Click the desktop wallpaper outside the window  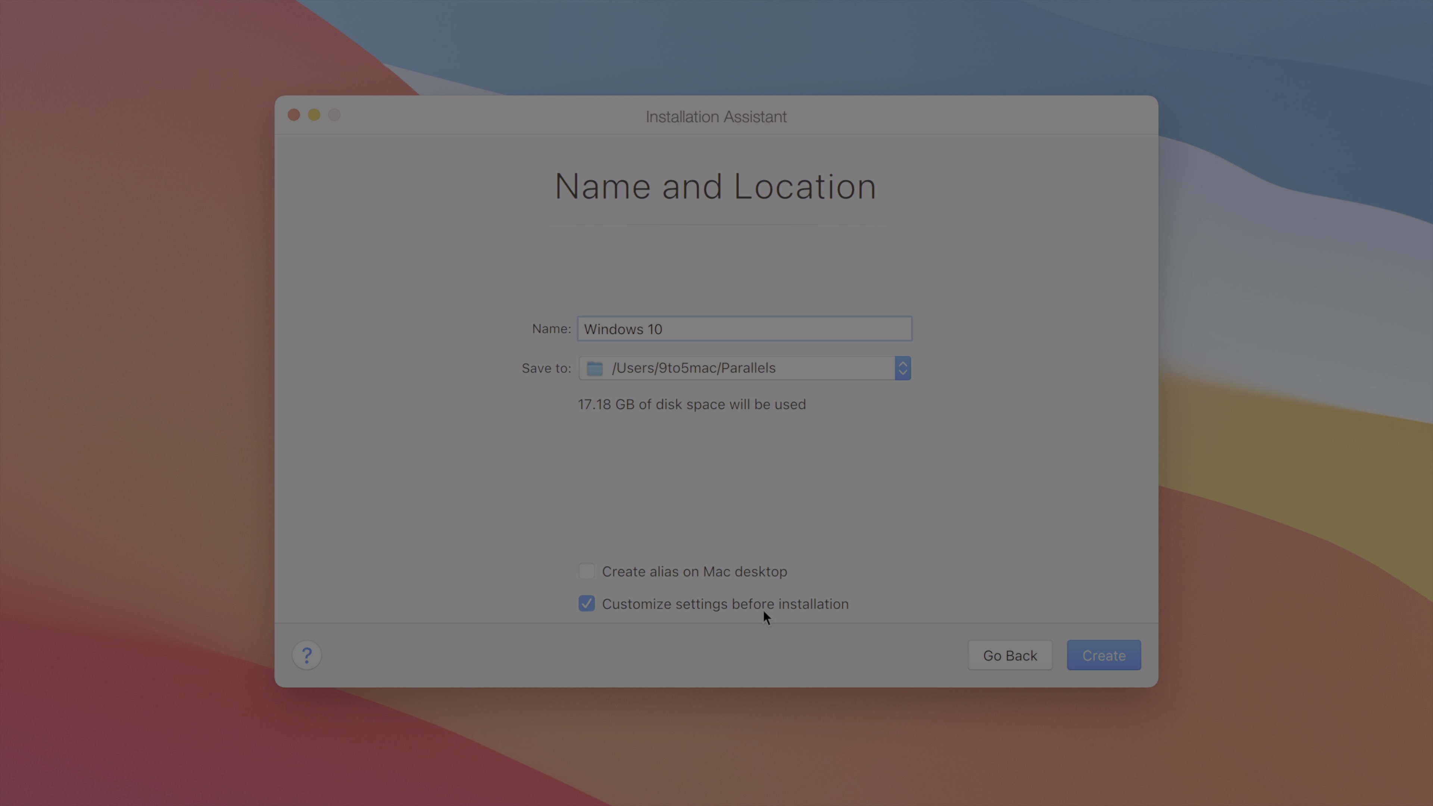tap(139, 389)
